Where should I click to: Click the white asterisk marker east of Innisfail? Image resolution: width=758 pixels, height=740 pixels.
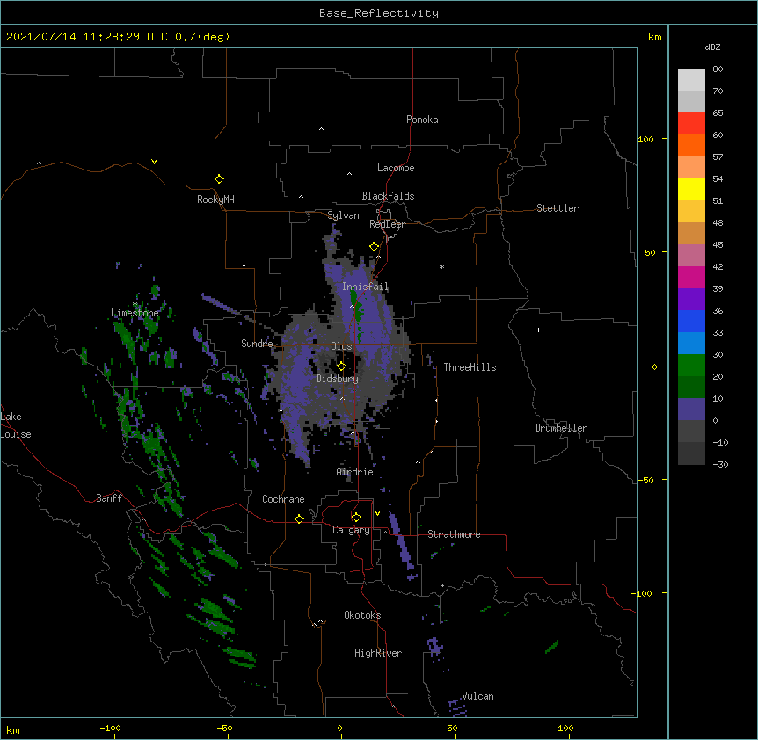point(441,266)
